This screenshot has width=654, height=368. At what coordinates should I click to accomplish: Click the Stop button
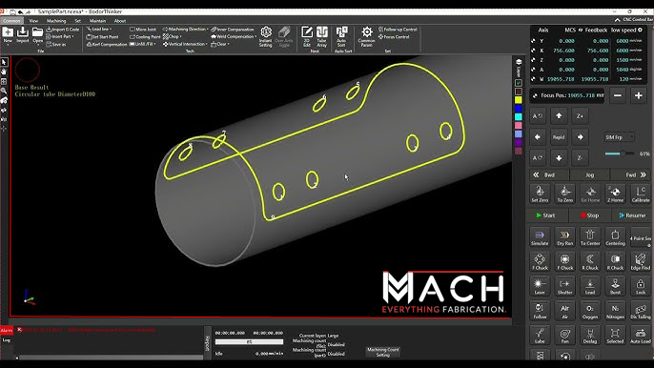[590, 215]
